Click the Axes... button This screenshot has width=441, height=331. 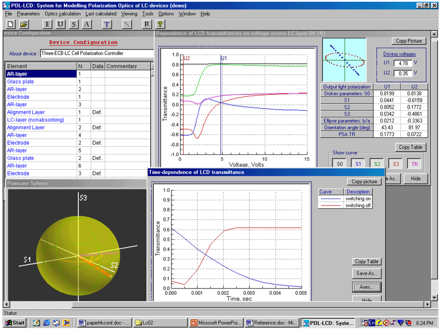tap(366, 287)
